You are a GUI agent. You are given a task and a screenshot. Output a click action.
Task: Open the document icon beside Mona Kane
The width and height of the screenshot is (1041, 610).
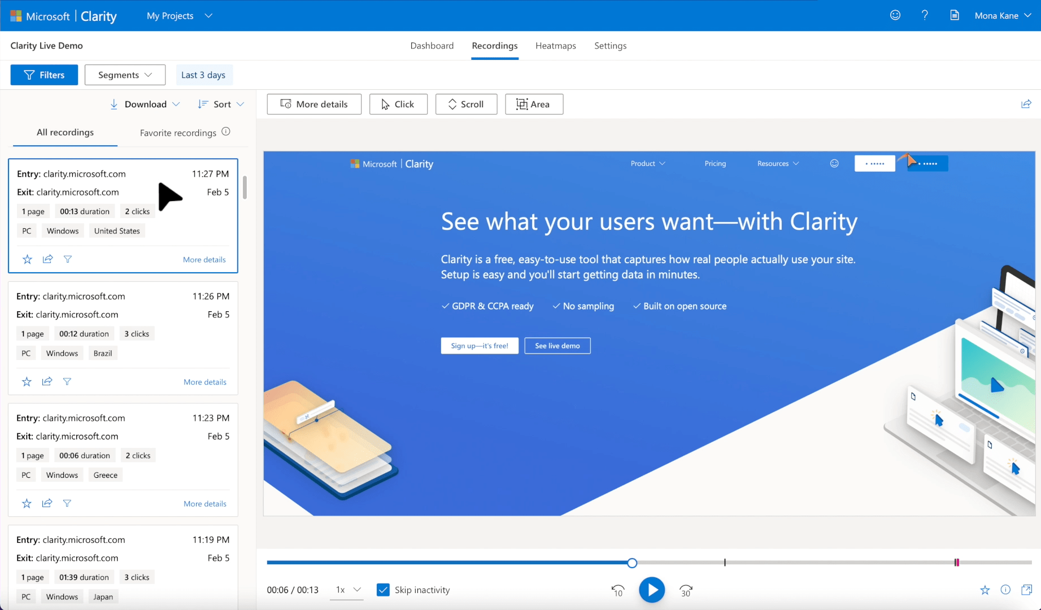[955, 15]
